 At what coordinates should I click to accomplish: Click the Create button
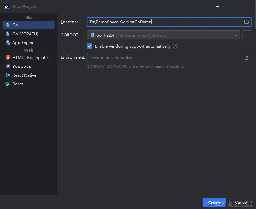tap(214, 202)
